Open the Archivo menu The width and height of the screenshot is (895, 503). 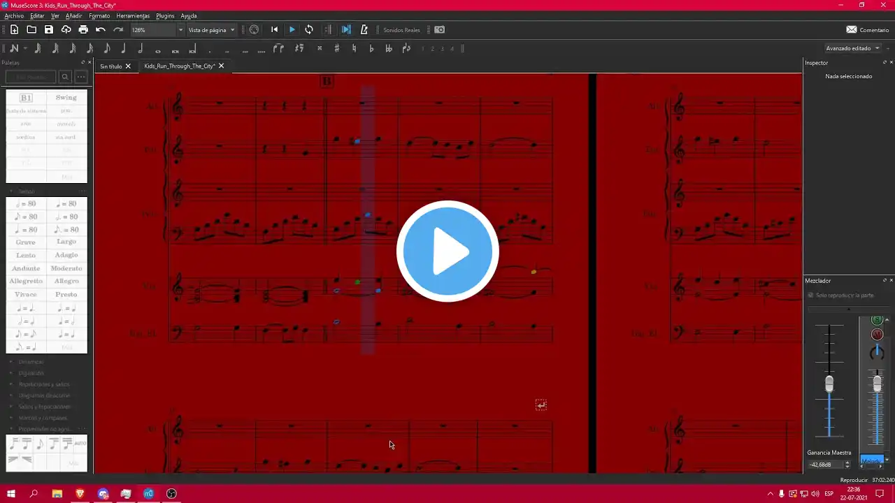(14, 15)
